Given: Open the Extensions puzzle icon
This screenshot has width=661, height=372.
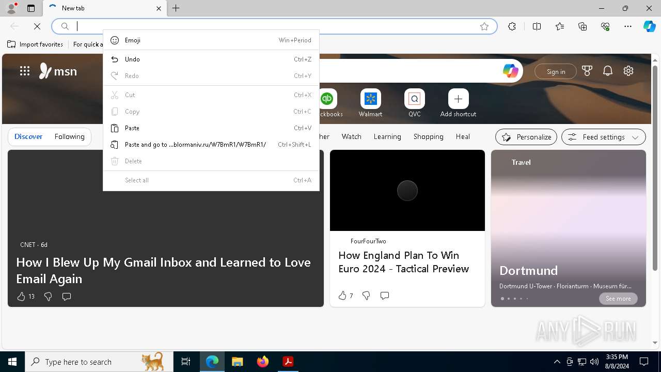Looking at the screenshot, I should coord(512,26).
